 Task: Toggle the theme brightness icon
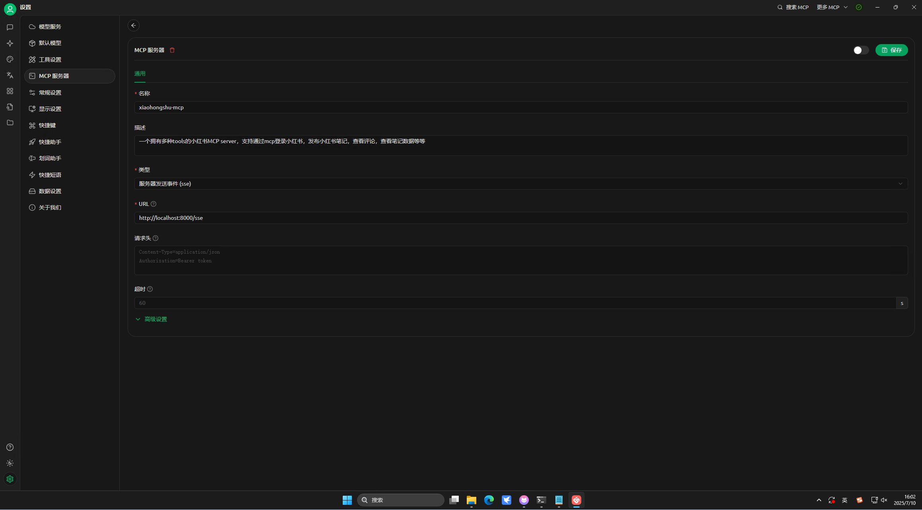pyautogui.click(x=10, y=463)
